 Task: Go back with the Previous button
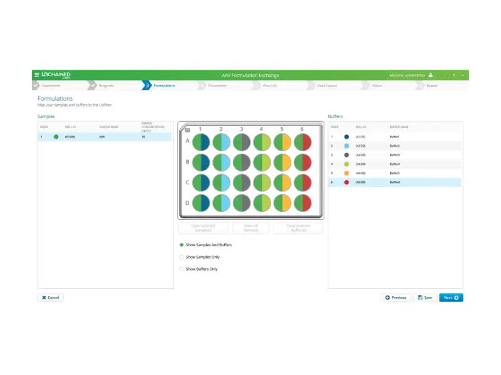[x=396, y=297]
